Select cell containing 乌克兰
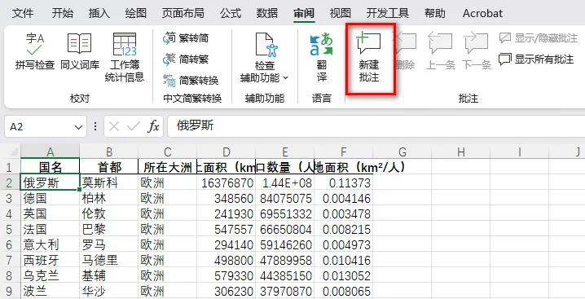The image size is (585, 299). pos(50,276)
